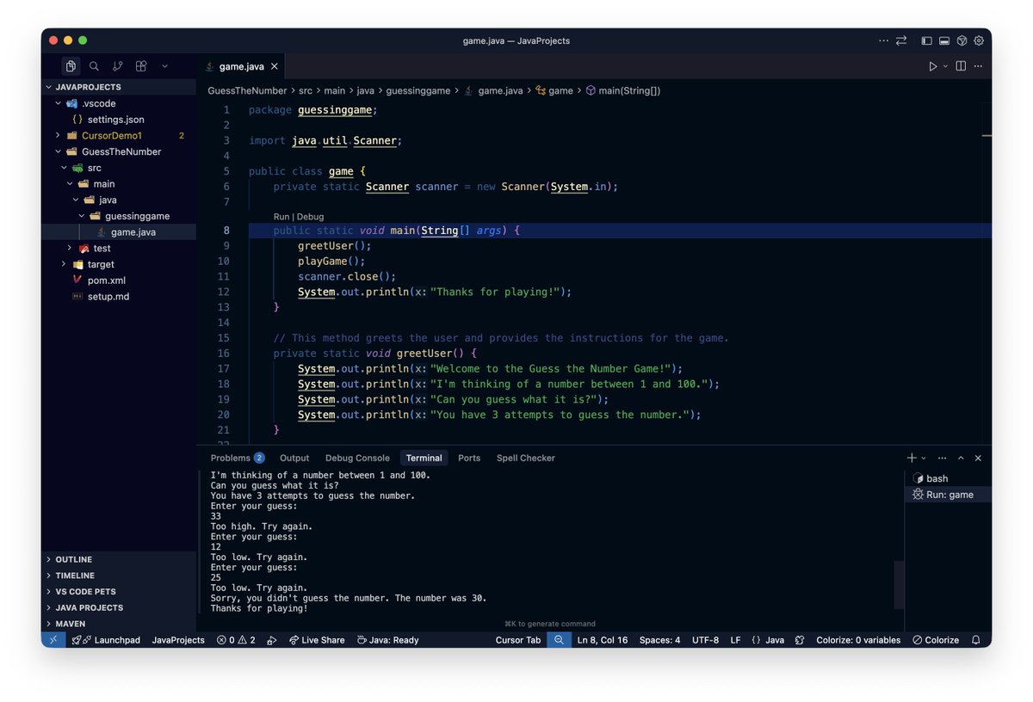Open pom.xml file
This screenshot has height=702, width=1033.
tap(119, 280)
